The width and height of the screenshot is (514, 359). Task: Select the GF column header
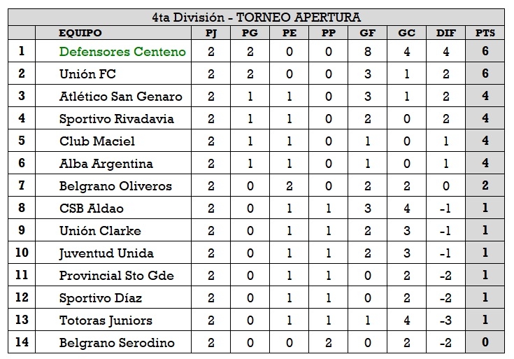point(367,33)
